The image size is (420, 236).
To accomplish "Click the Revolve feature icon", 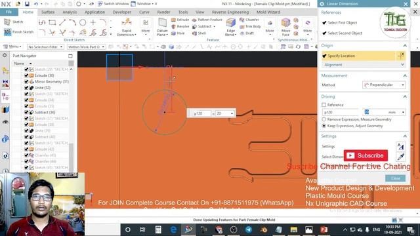I will [x=173, y=26].
